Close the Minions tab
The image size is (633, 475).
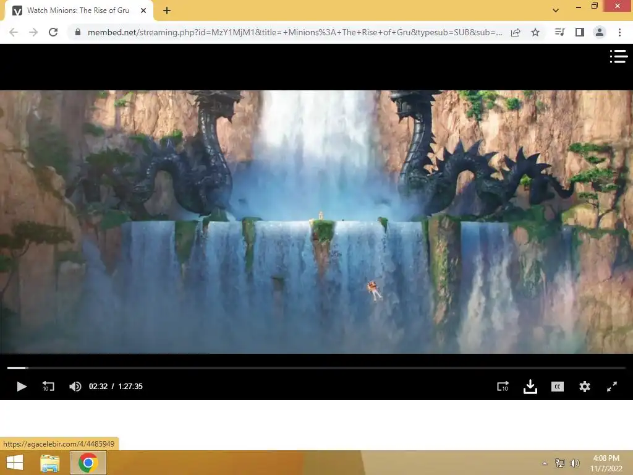(x=143, y=11)
